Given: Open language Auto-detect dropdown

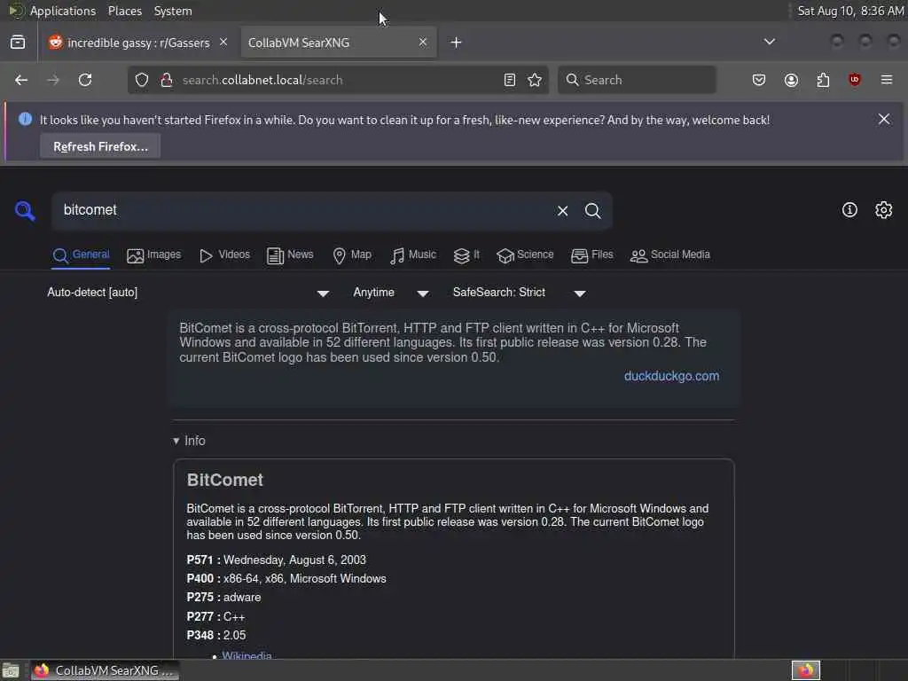Looking at the screenshot, I should 188,293.
